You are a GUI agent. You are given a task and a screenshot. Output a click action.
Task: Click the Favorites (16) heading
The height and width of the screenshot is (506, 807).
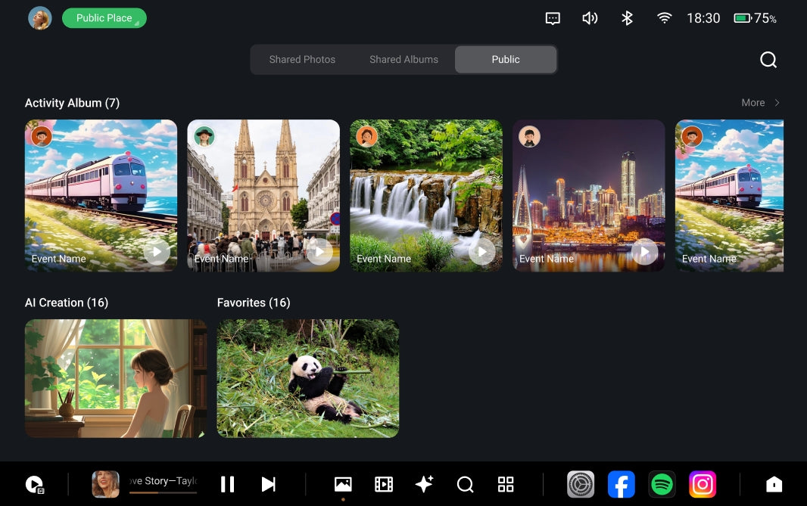pyautogui.click(x=254, y=303)
